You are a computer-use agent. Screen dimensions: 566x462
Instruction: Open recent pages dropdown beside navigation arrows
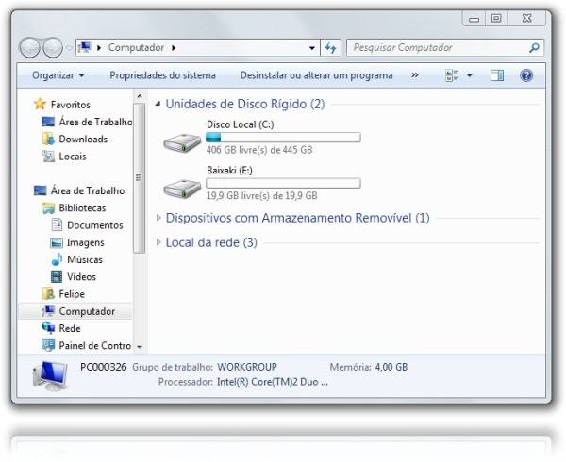click(69, 47)
